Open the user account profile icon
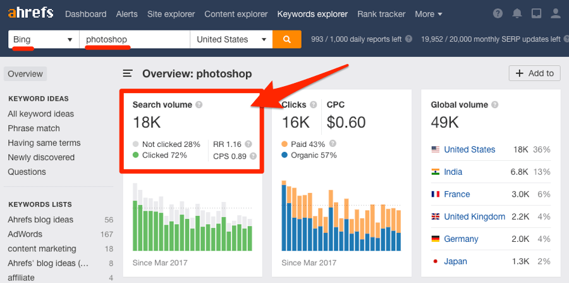Screen dimensions: 569x283 556,14
